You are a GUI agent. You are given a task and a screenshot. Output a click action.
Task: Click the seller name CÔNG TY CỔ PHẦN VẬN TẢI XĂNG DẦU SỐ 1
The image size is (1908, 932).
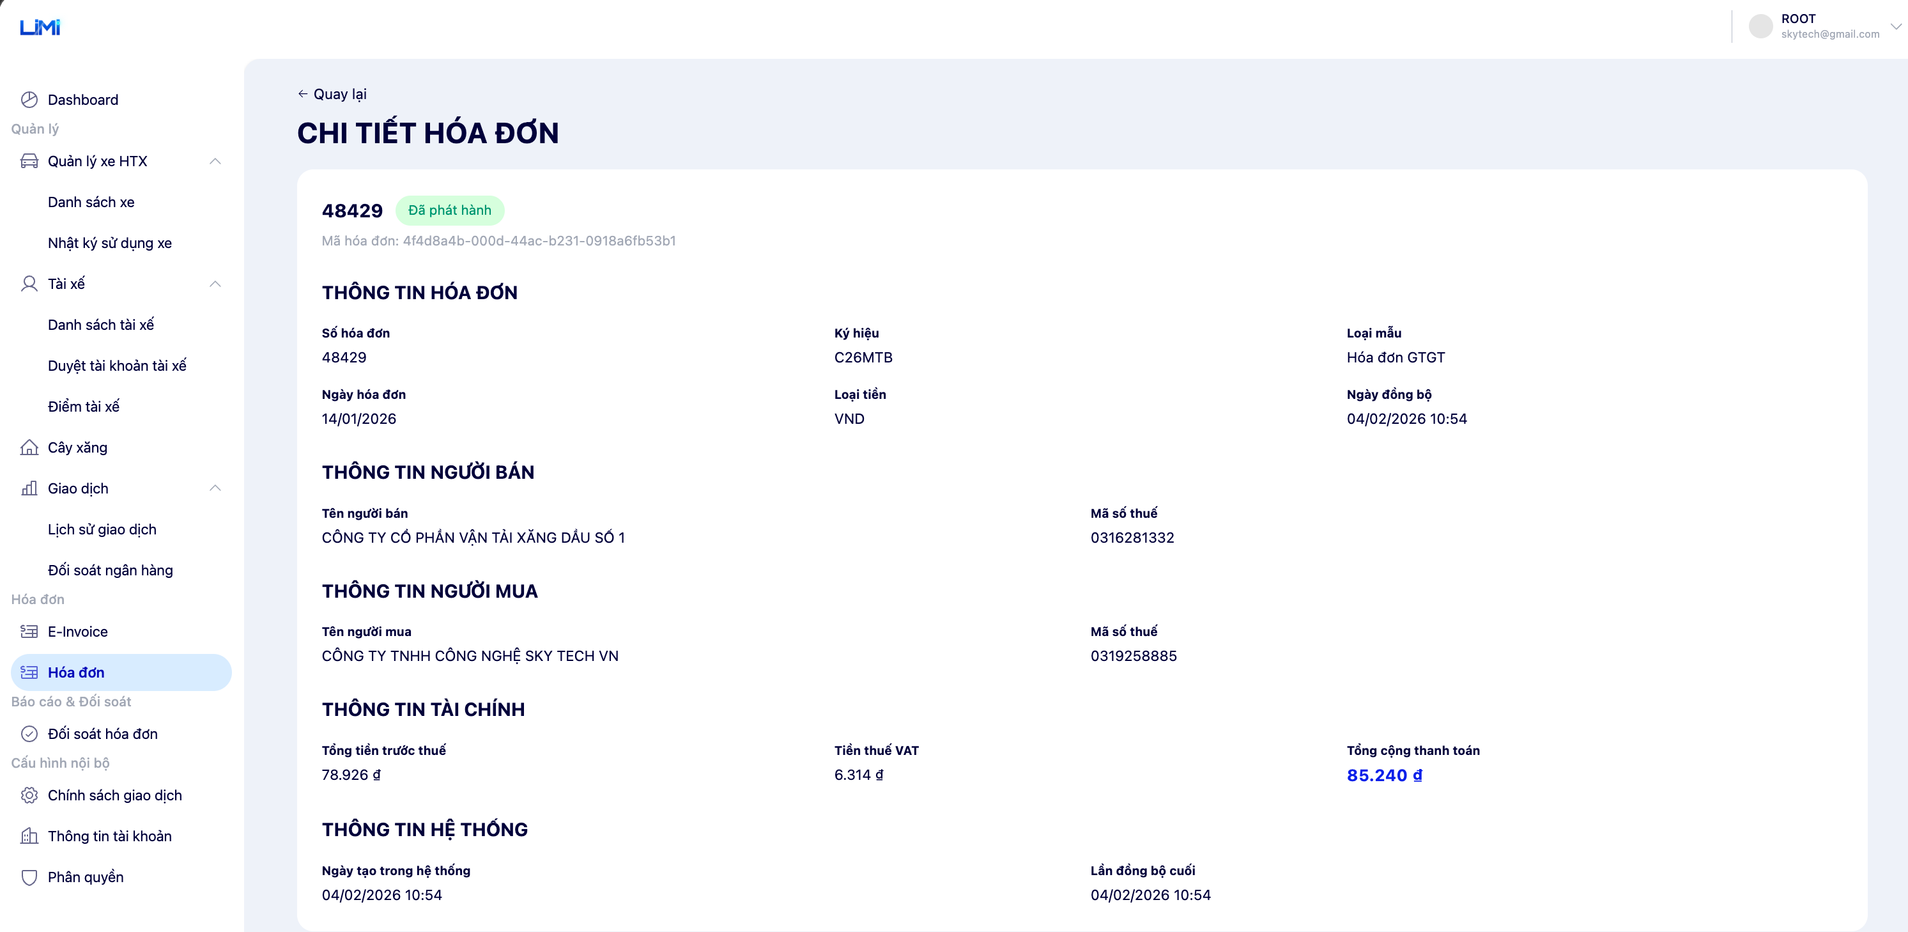(473, 538)
